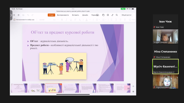Screen dimensions: 184x103
Task: Open the hamburger menu icon
Action: (x=18, y=15)
